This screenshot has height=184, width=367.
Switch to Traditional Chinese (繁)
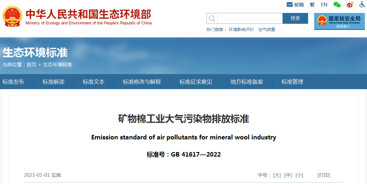click(312, 4)
